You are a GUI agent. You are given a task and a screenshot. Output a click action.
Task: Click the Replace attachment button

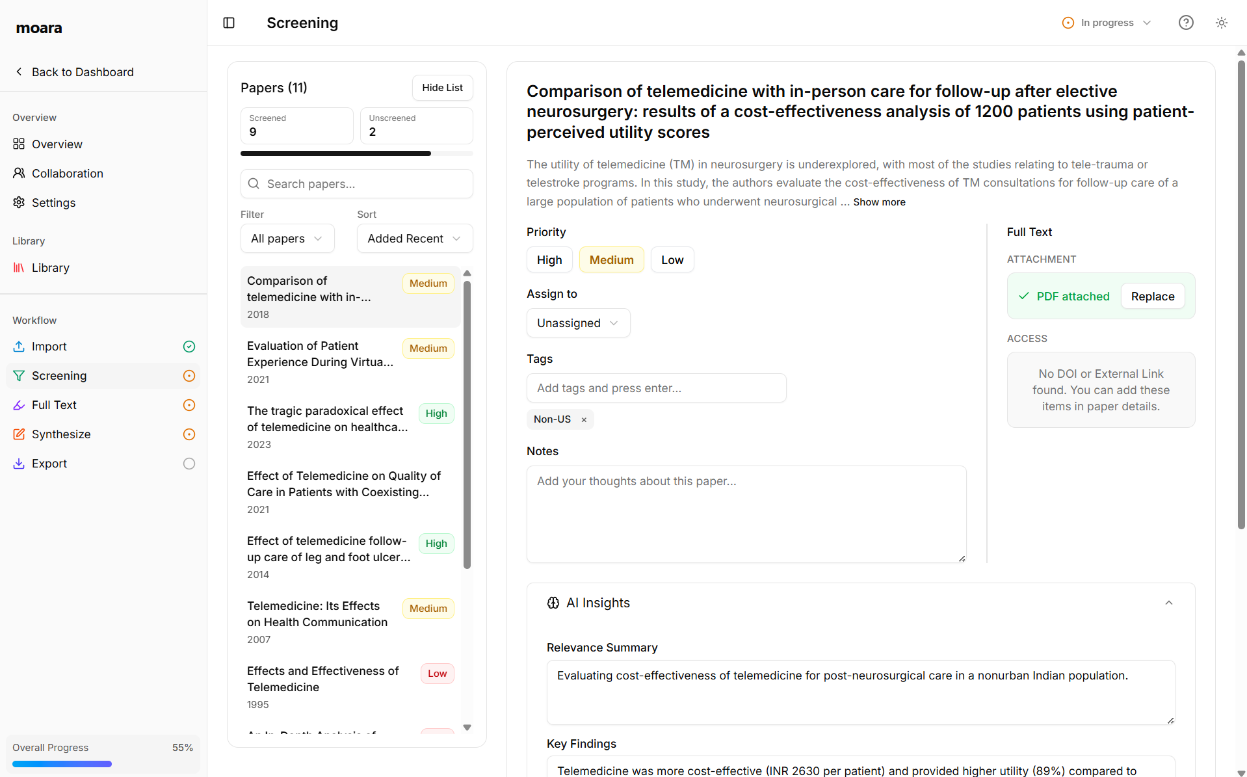[x=1152, y=296]
